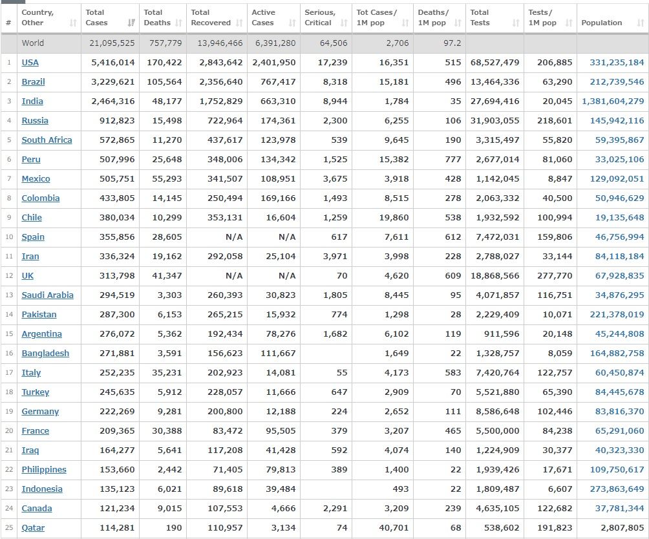
Task: Click Russia's population number link
Action: pos(617,121)
